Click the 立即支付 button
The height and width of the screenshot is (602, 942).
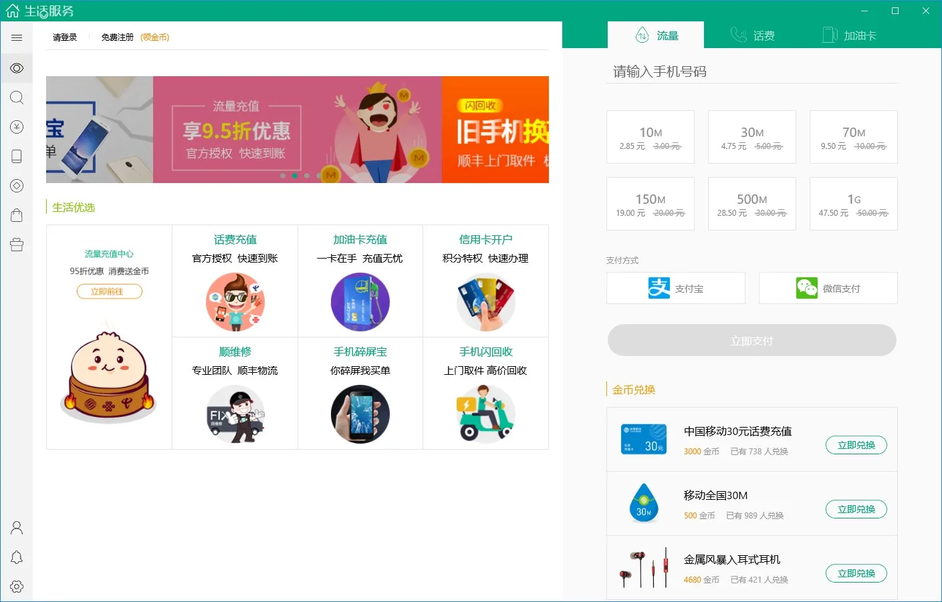tap(752, 340)
